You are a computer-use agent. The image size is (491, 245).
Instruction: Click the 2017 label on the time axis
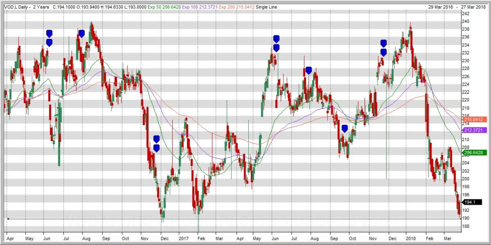pyautogui.click(x=184, y=238)
